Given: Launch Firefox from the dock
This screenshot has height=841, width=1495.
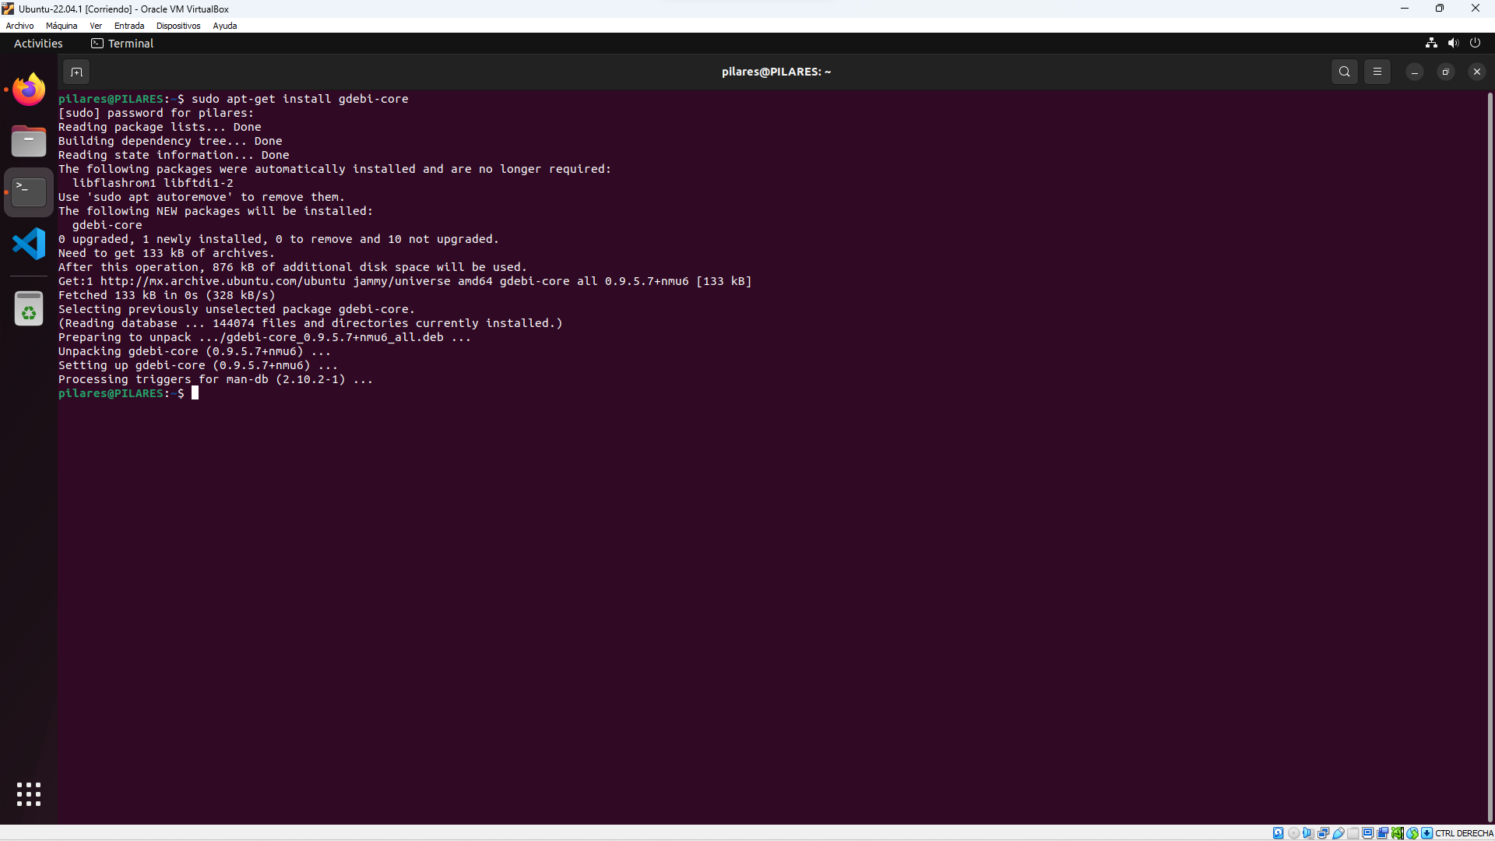Looking at the screenshot, I should pyautogui.click(x=29, y=90).
